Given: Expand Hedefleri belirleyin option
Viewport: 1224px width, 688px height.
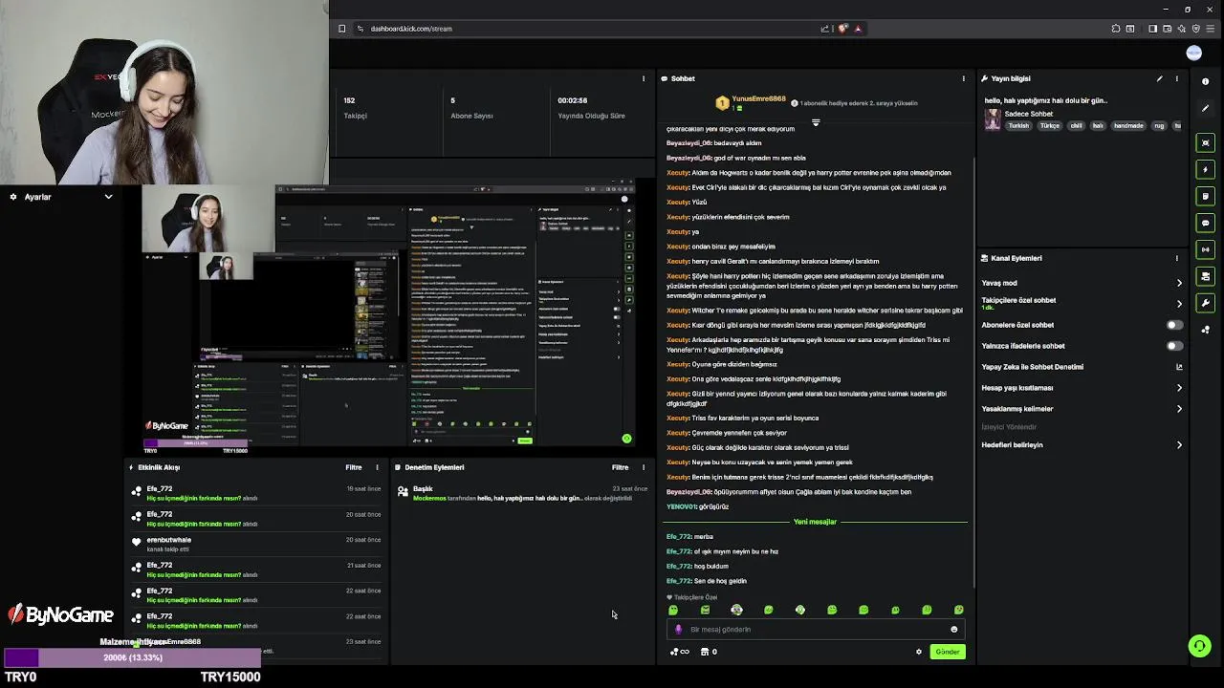Looking at the screenshot, I should [x=1179, y=445].
